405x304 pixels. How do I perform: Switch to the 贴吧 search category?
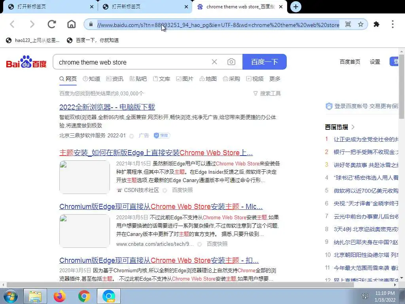tap(138, 79)
